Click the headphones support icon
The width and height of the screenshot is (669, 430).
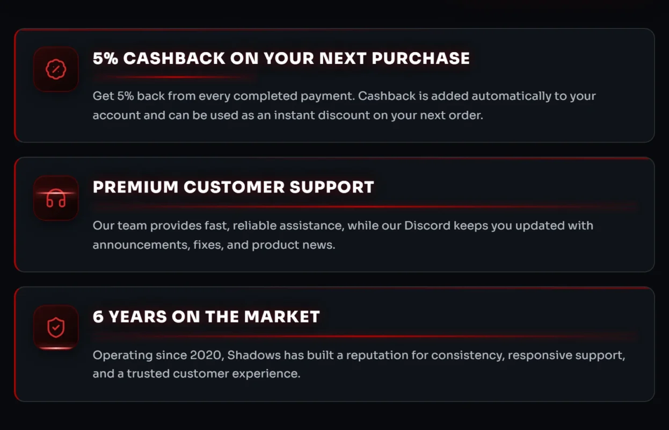coord(56,198)
